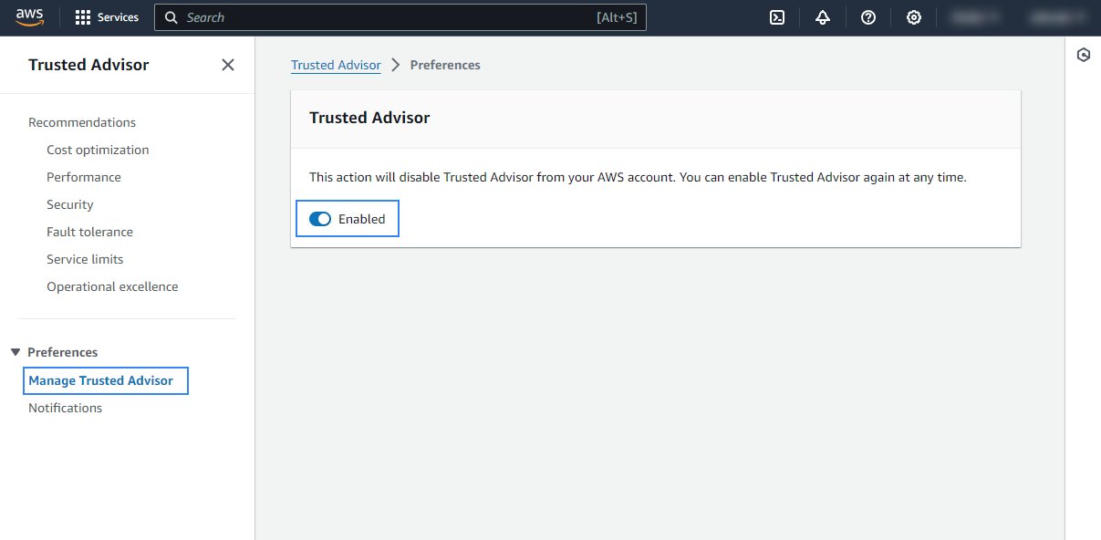Open the help question mark icon
This screenshot has height=540, width=1101.
point(868,17)
